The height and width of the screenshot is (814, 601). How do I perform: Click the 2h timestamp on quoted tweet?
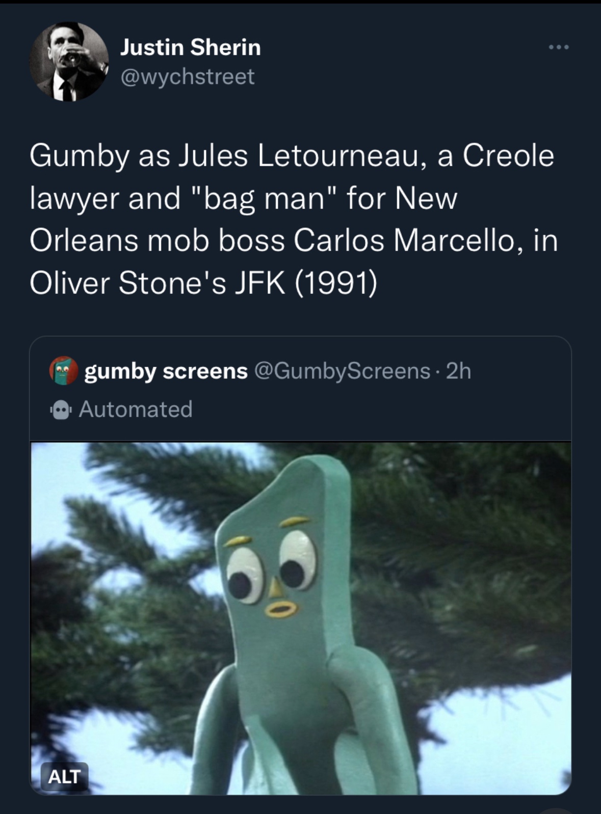pyautogui.click(x=458, y=371)
